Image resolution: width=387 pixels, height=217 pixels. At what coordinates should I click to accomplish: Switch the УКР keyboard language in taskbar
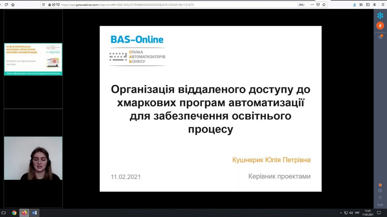(x=357, y=213)
